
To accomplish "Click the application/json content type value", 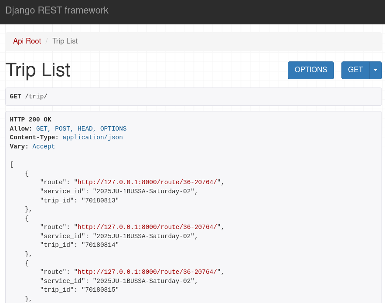I will click(92, 137).
